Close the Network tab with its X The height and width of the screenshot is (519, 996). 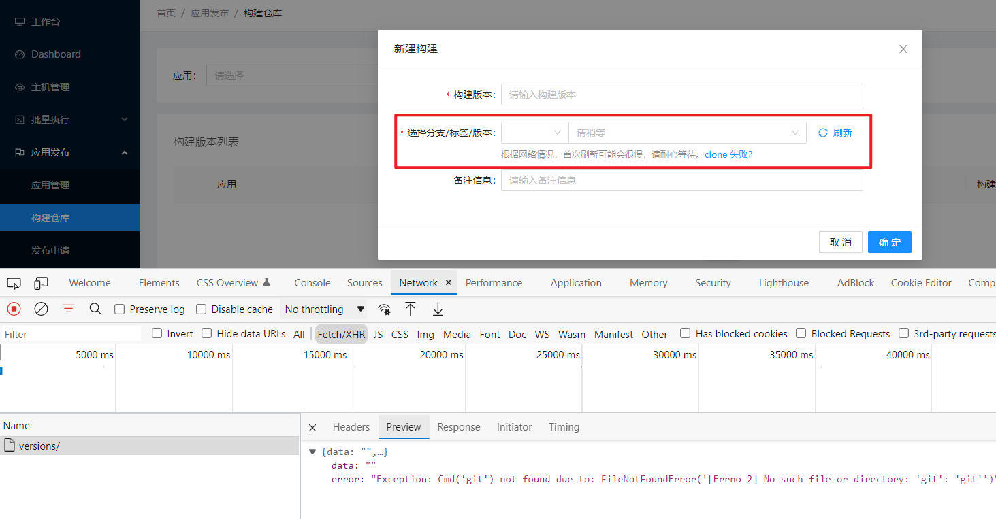click(449, 282)
